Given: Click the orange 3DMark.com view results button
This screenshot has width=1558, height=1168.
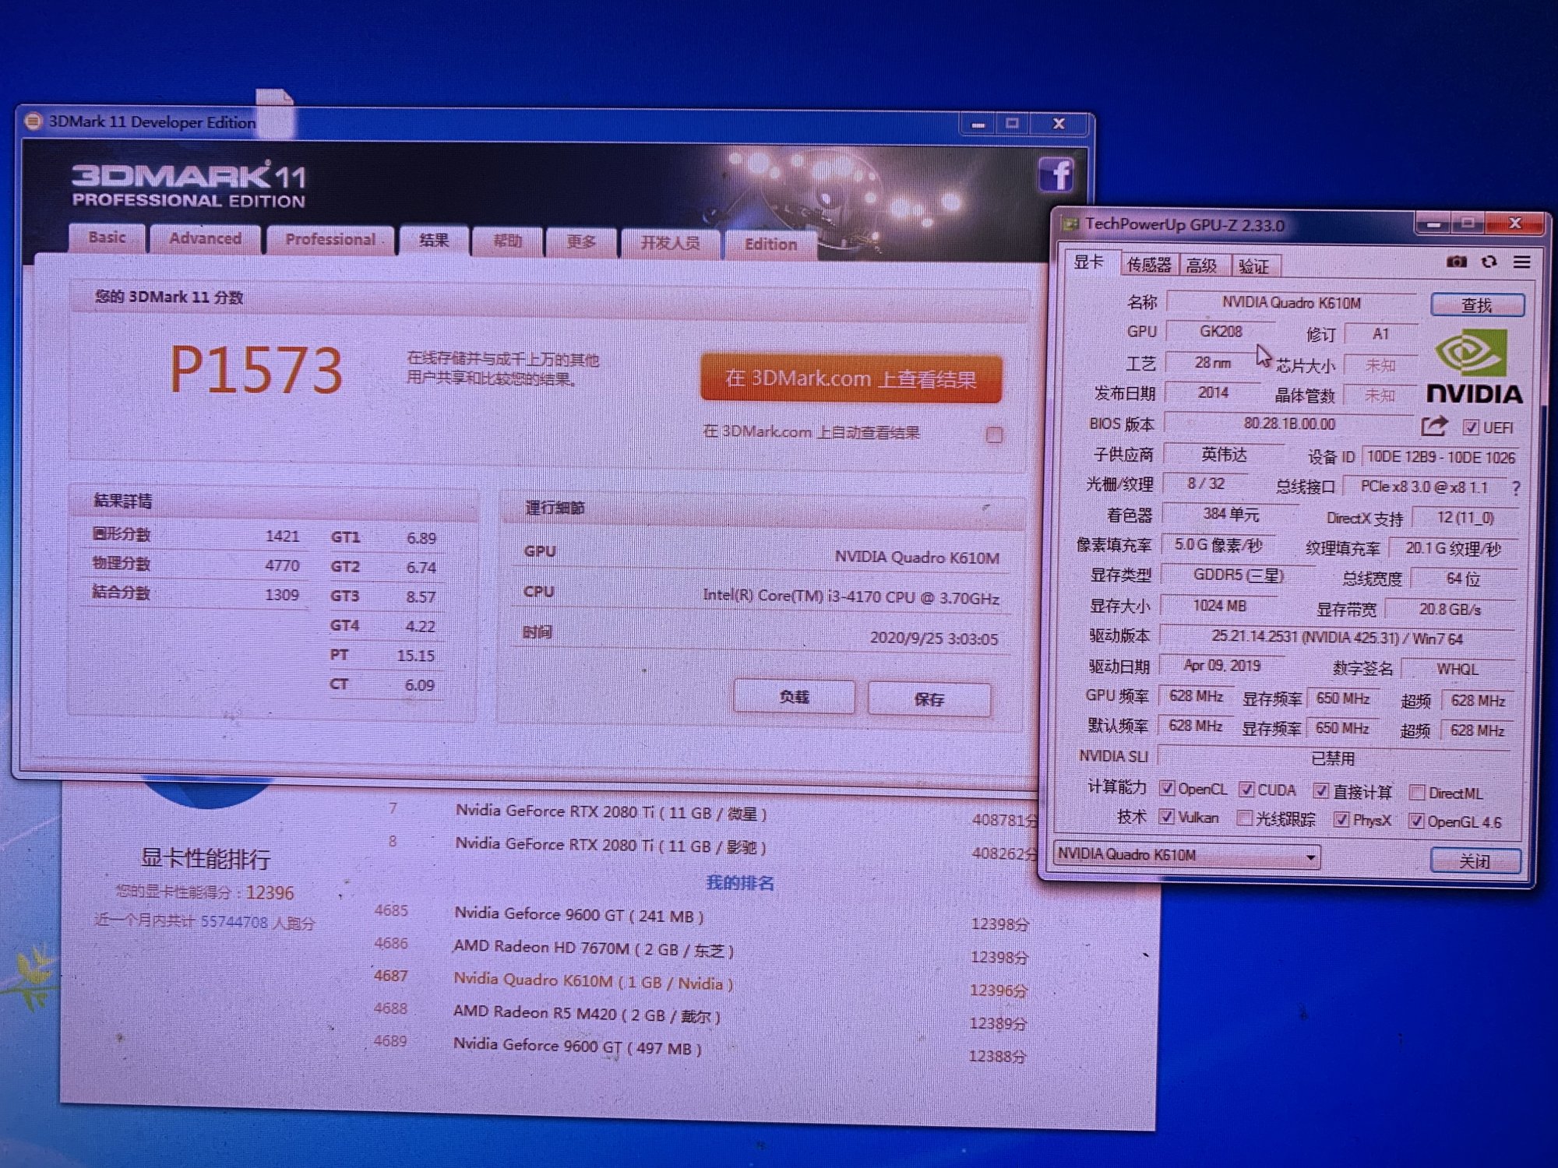Looking at the screenshot, I should pos(850,379).
